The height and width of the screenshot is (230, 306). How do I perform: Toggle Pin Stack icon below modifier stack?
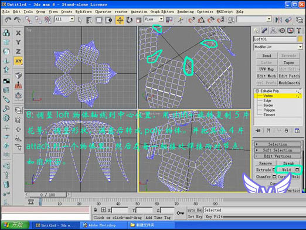258,130
